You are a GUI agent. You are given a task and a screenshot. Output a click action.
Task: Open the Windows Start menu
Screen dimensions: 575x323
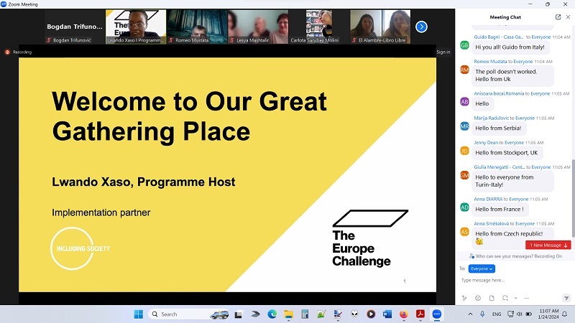[x=139, y=314]
